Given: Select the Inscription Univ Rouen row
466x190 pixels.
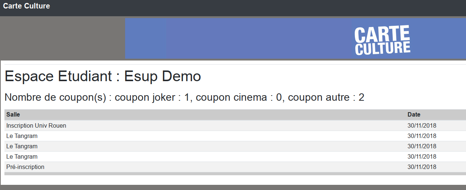Looking at the screenshot, I should [x=36, y=125].
